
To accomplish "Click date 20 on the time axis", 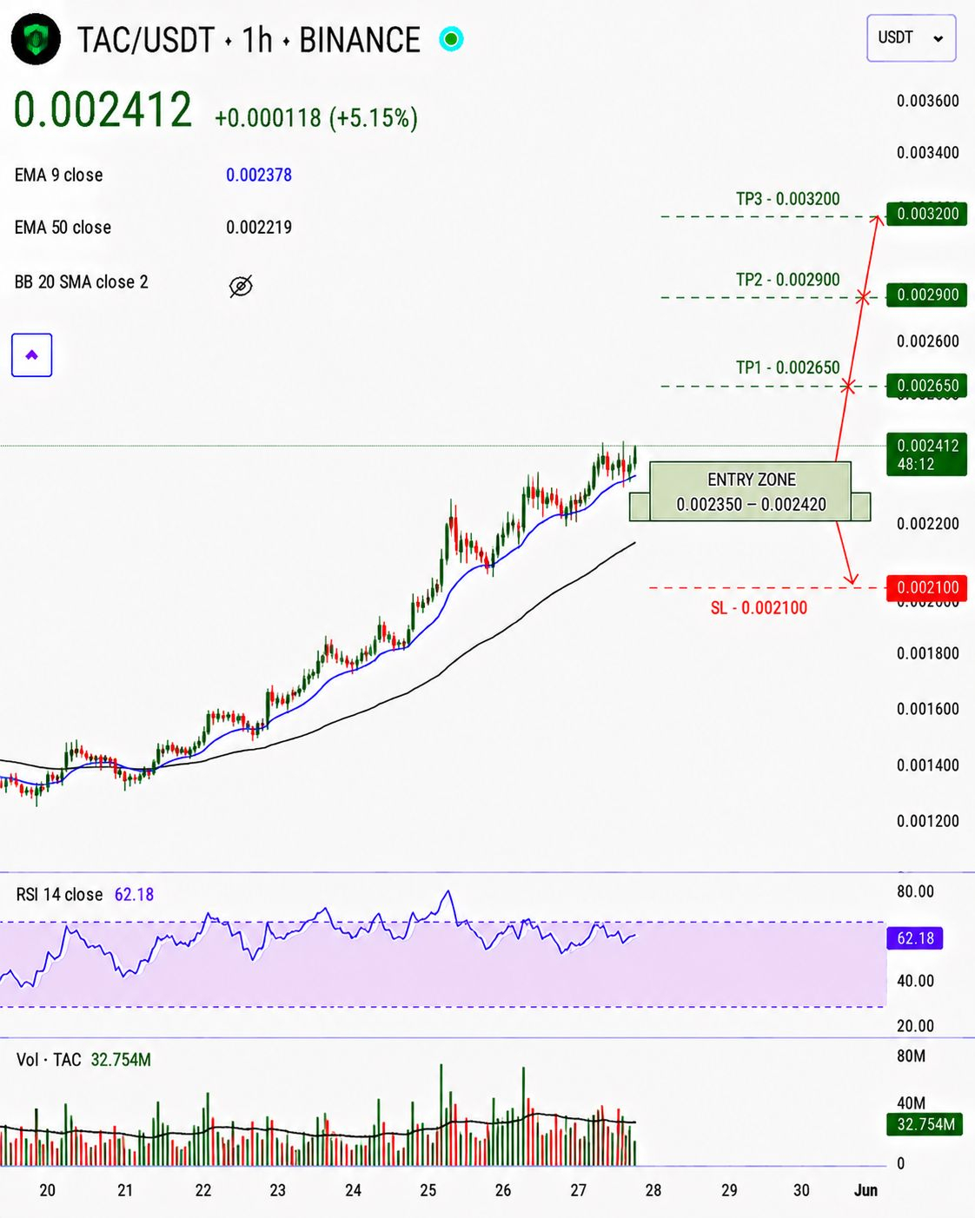I will tap(47, 1190).
